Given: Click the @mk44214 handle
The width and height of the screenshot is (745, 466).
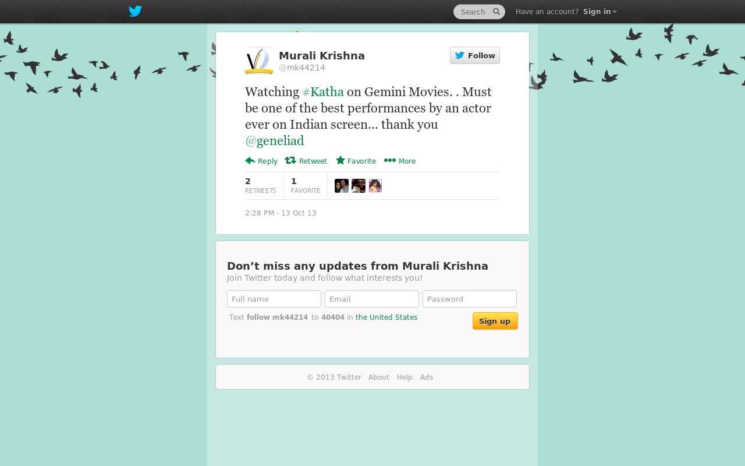Looking at the screenshot, I should point(302,68).
